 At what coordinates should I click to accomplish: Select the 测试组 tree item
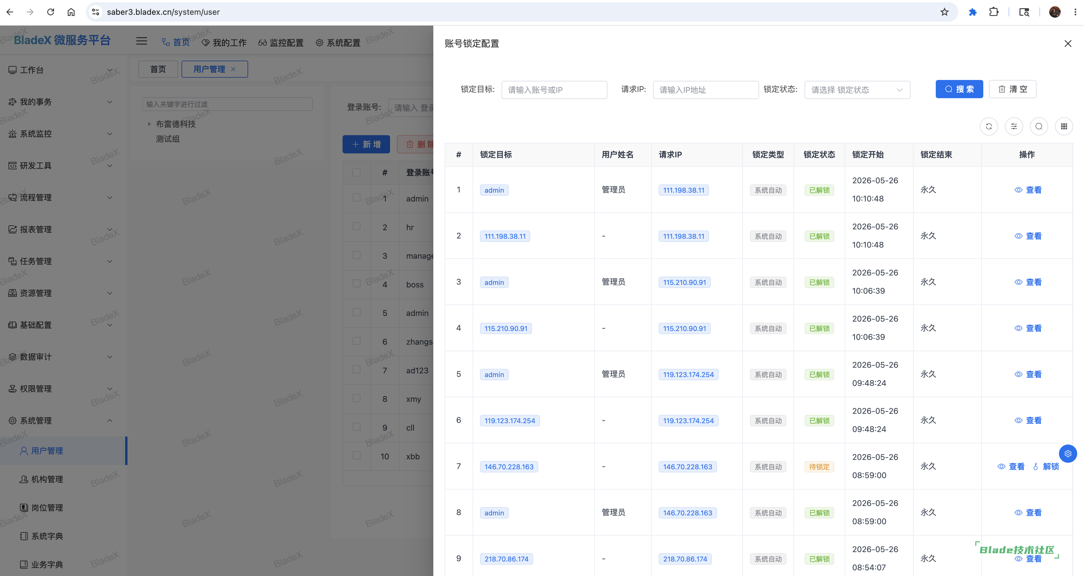tap(168, 139)
